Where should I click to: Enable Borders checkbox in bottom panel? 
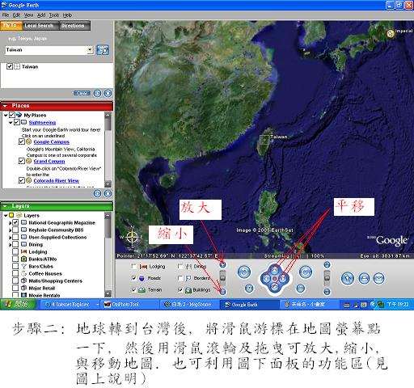(180, 278)
